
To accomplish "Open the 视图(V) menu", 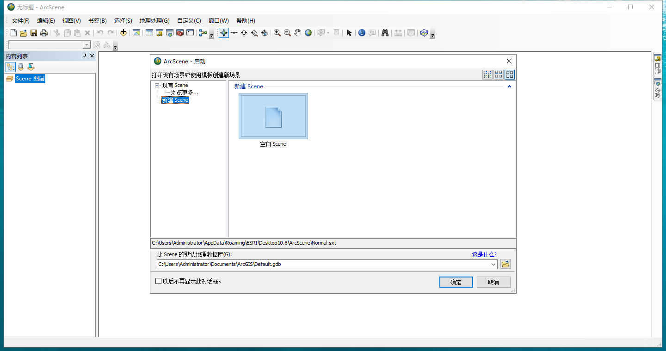I will tap(72, 21).
